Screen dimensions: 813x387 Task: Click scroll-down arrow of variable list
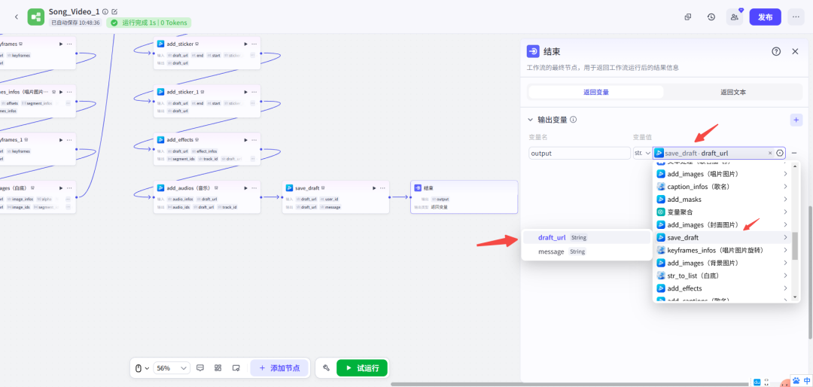point(796,297)
